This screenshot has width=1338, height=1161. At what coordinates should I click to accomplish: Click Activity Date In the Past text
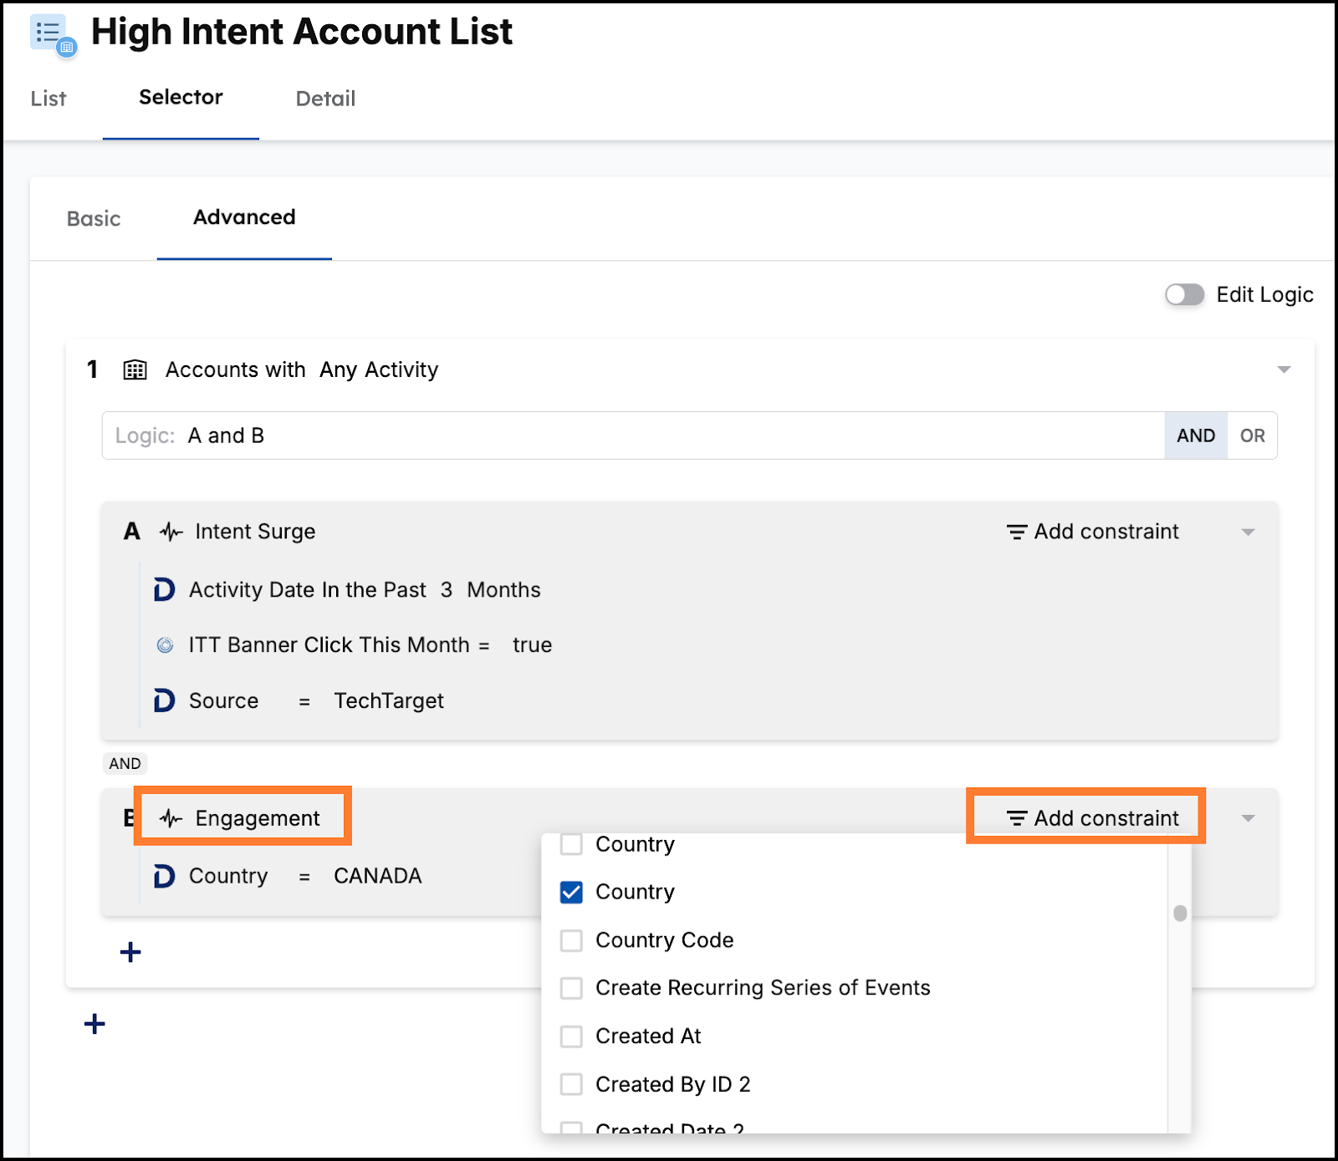[x=308, y=590]
